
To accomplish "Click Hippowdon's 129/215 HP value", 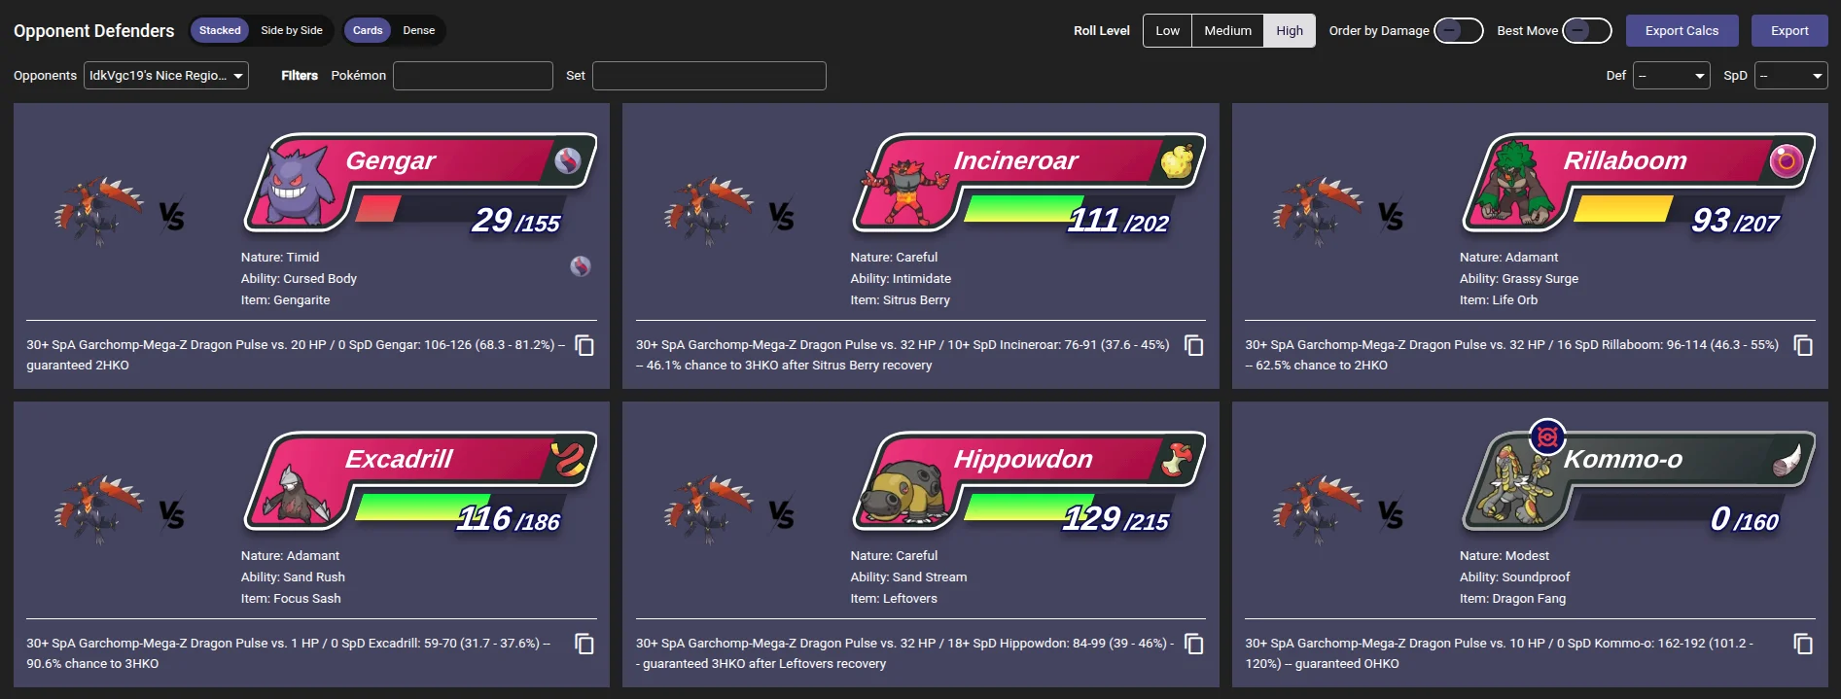I will (1116, 519).
